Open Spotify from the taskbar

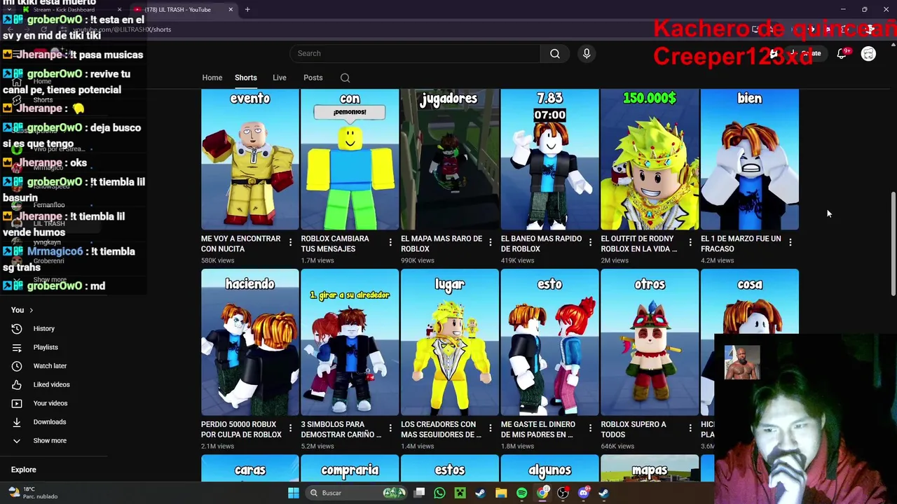point(521,493)
